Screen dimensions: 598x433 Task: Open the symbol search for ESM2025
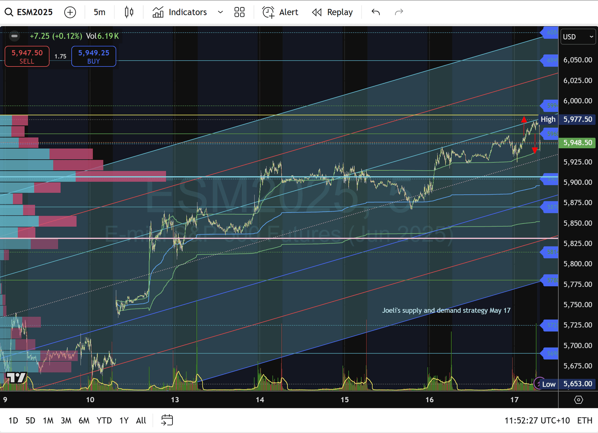coord(29,12)
